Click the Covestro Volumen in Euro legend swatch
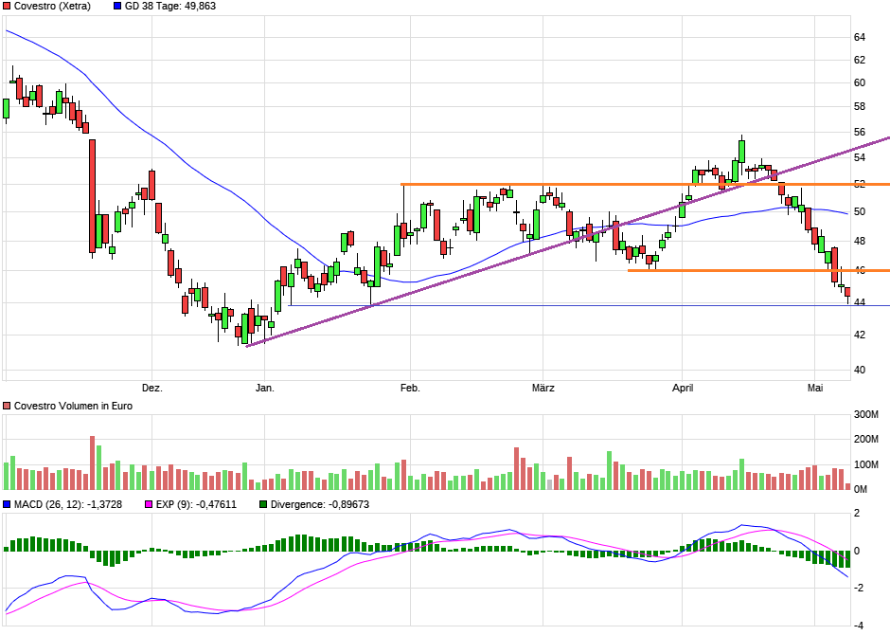The width and height of the screenshot is (890, 635). point(7,406)
